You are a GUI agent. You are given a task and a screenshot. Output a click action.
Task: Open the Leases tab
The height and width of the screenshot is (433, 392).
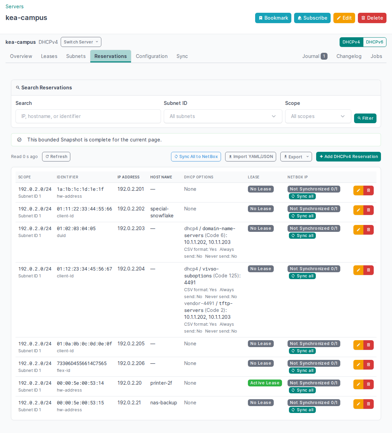(x=49, y=56)
